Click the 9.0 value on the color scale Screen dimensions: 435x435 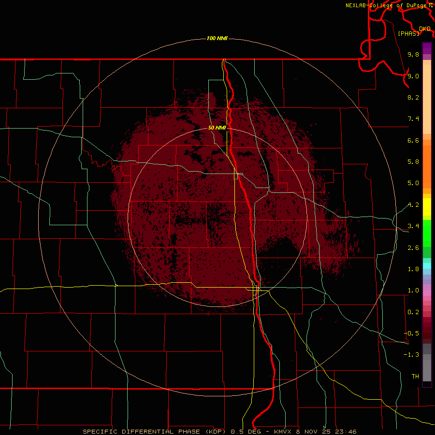coord(413,76)
